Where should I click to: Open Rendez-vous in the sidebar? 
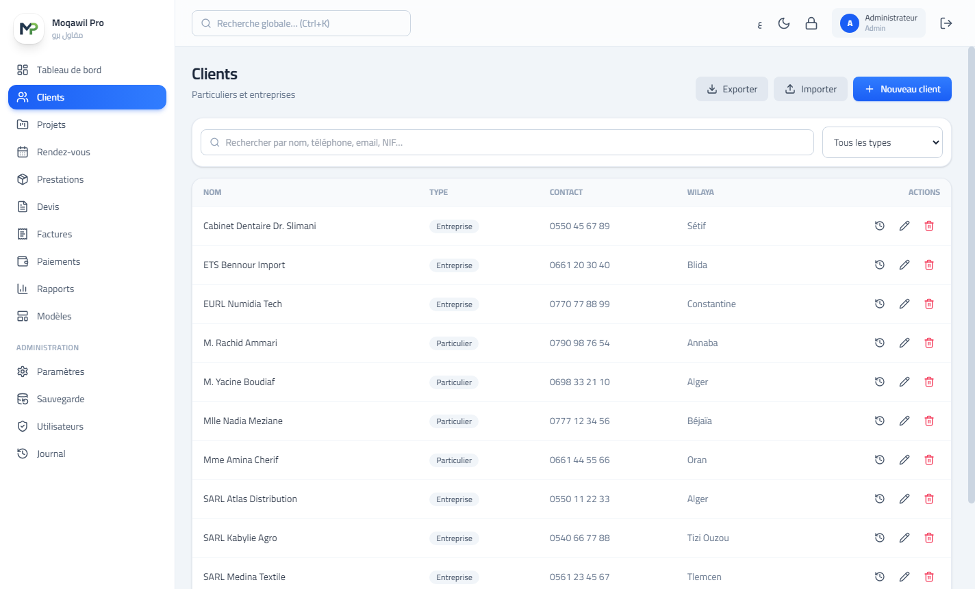tap(87, 152)
